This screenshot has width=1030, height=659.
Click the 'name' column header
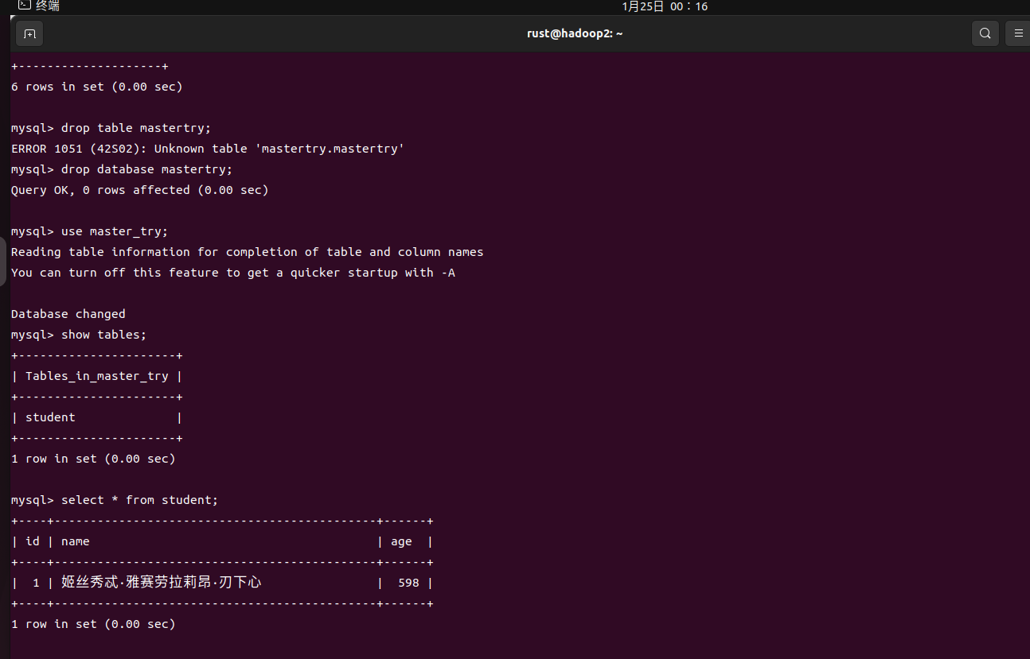76,541
